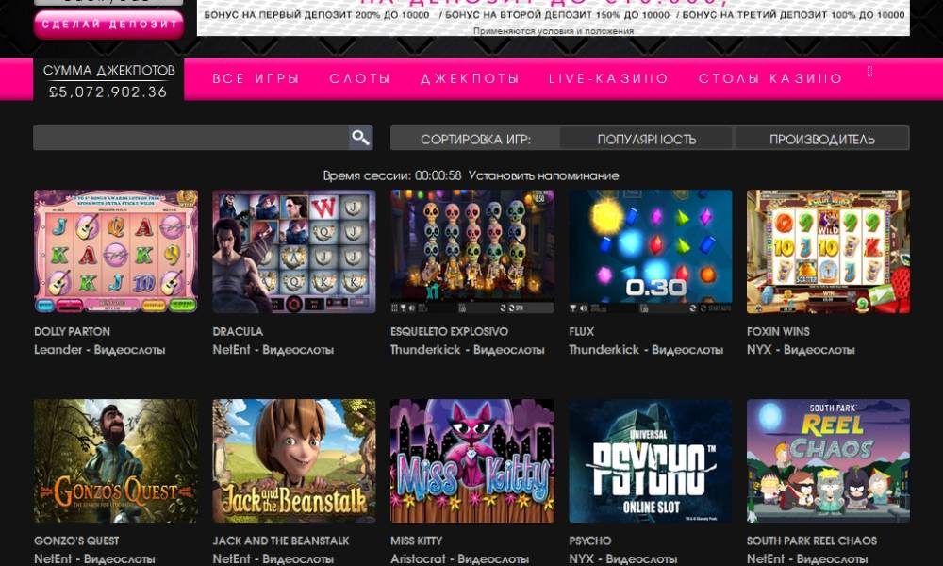Image resolution: width=943 pixels, height=566 pixels.
Task: Open the Psycho online slot thumbnail
Action: tap(651, 460)
